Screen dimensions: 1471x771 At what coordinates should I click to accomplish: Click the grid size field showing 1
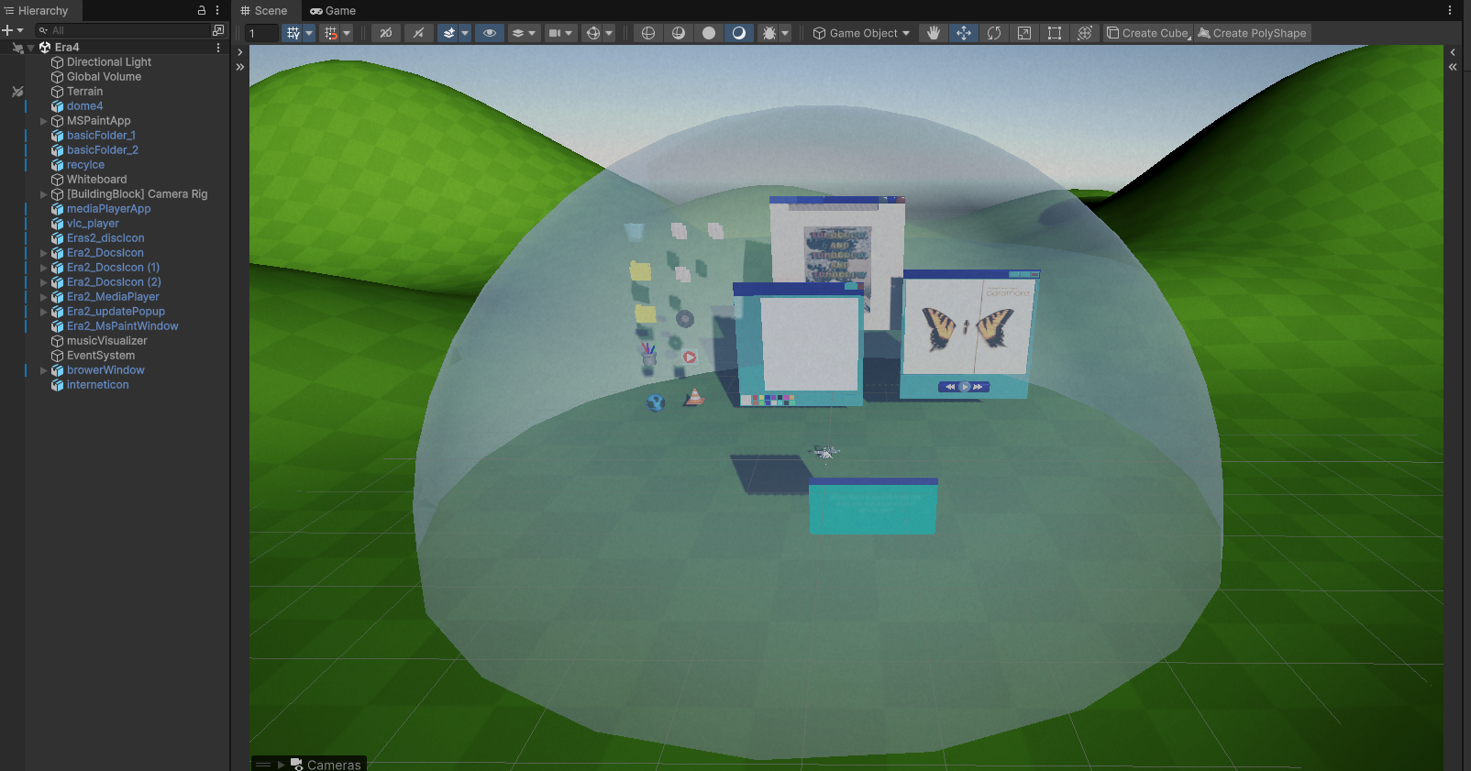point(261,33)
